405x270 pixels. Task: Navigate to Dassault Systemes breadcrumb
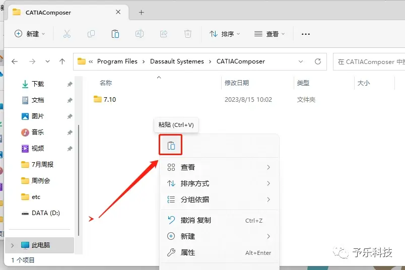pyautogui.click(x=177, y=61)
